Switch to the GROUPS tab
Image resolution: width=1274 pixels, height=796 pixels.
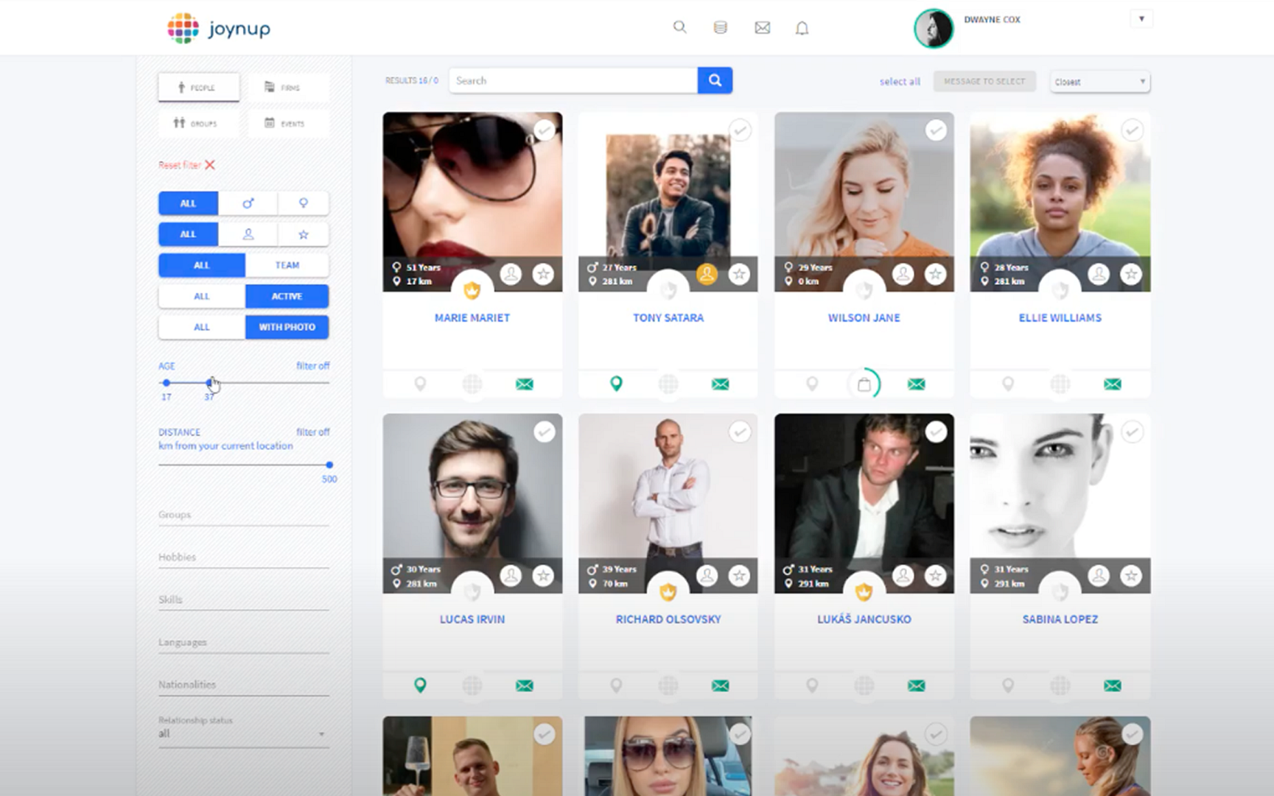(197, 123)
